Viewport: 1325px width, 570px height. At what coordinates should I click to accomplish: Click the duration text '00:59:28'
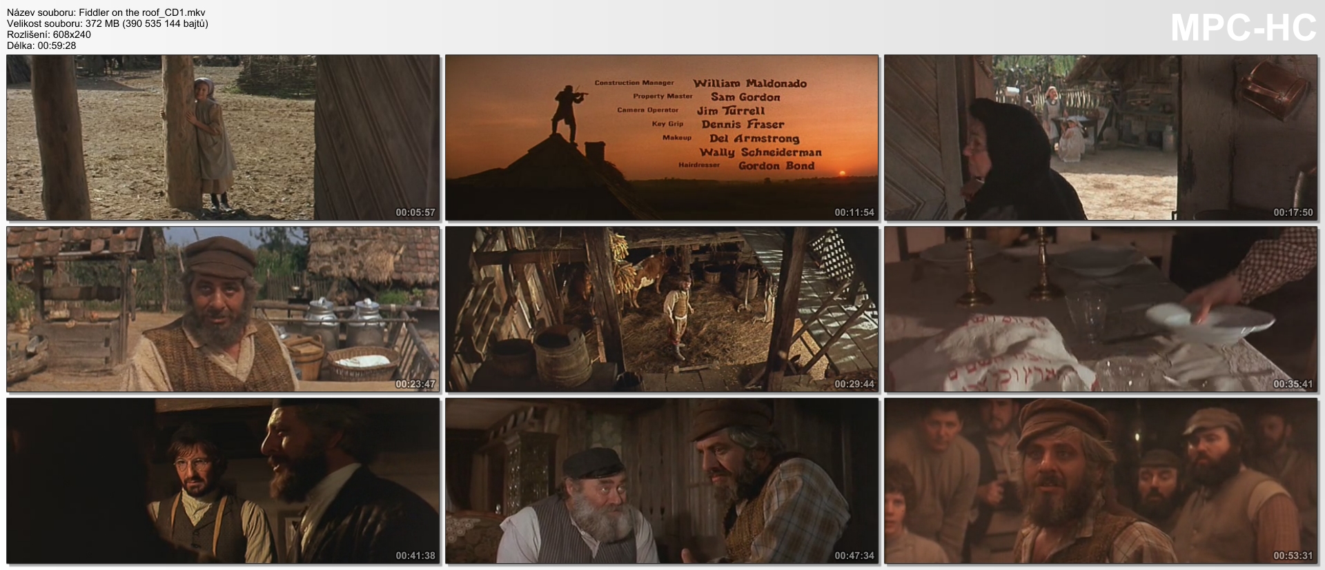point(57,45)
